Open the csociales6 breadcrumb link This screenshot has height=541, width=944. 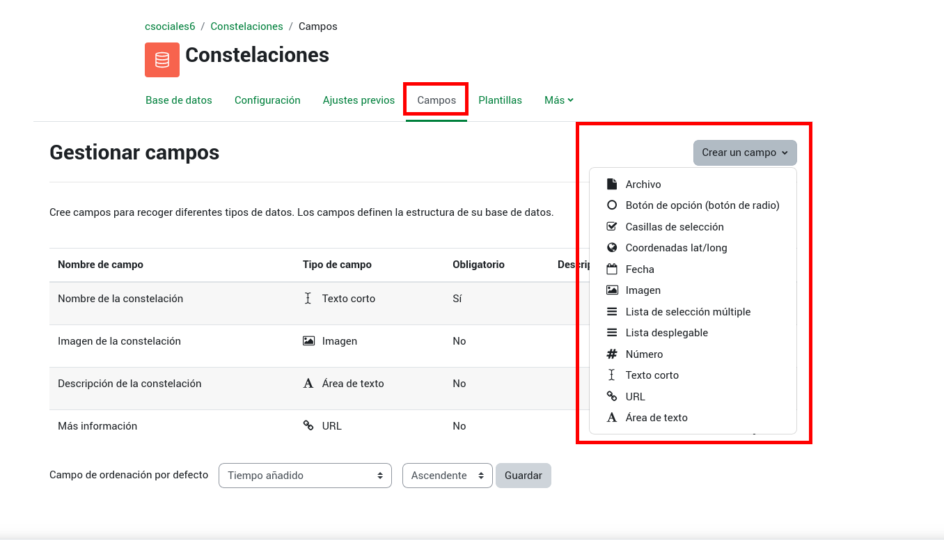[170, 26]
